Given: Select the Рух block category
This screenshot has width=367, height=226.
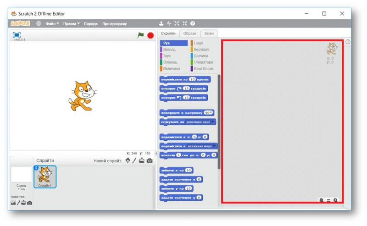Looking at the screenshot, I should [x=174, y=43].
